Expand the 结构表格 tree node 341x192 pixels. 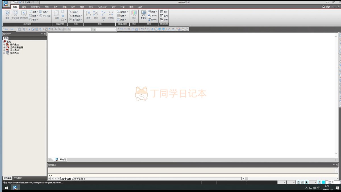[x=4, y=45]
